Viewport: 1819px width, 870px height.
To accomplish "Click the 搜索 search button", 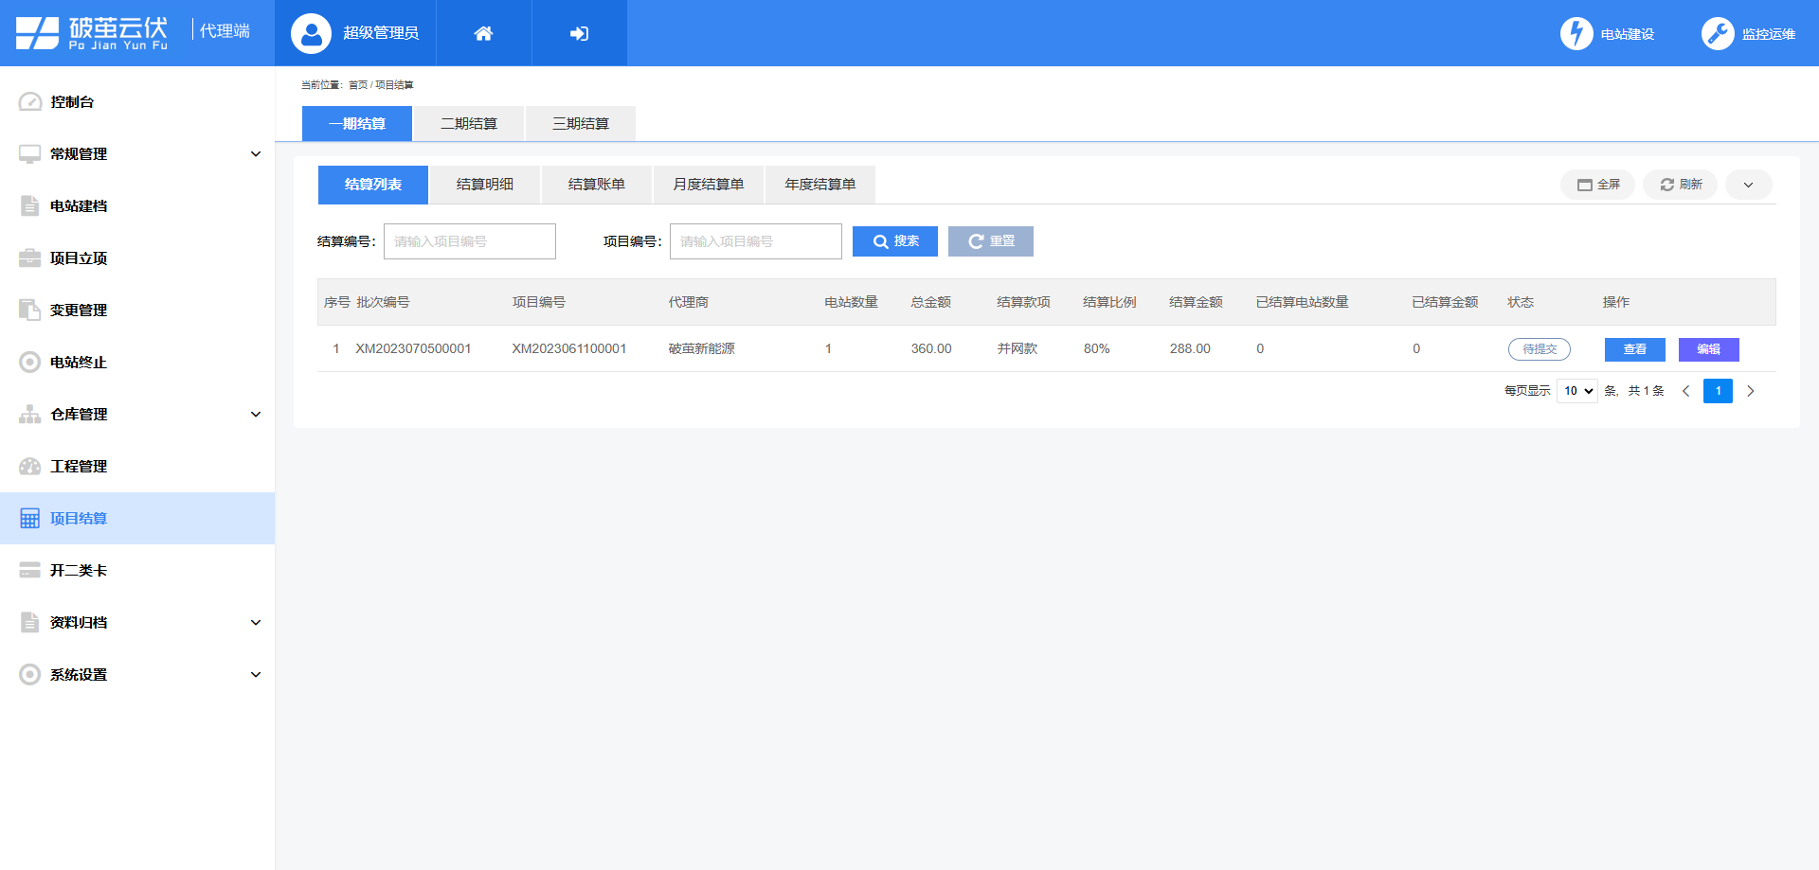I will click(x=894, y=241).
